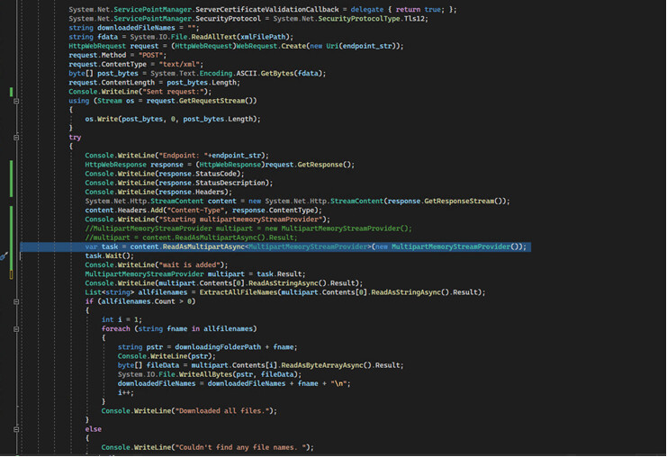Click request.Method = "POST" line
Screen dimensions: 667x457
pos(117,55)
